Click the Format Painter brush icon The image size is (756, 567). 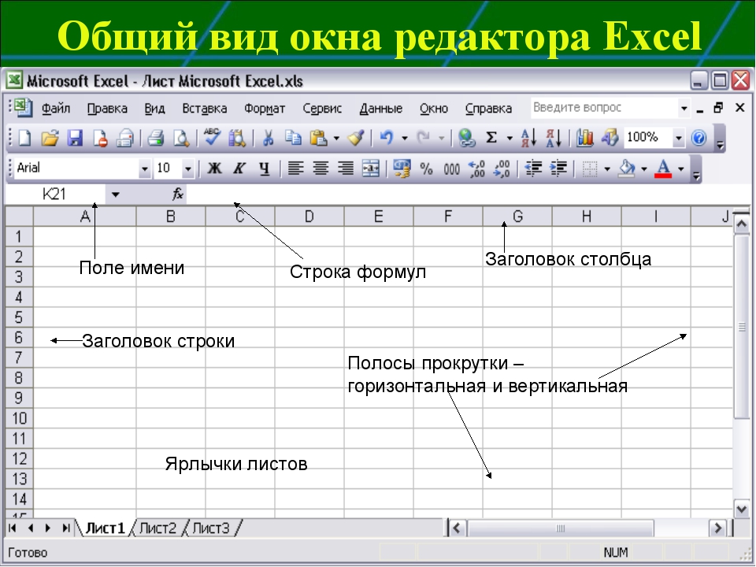pos(356,139)
